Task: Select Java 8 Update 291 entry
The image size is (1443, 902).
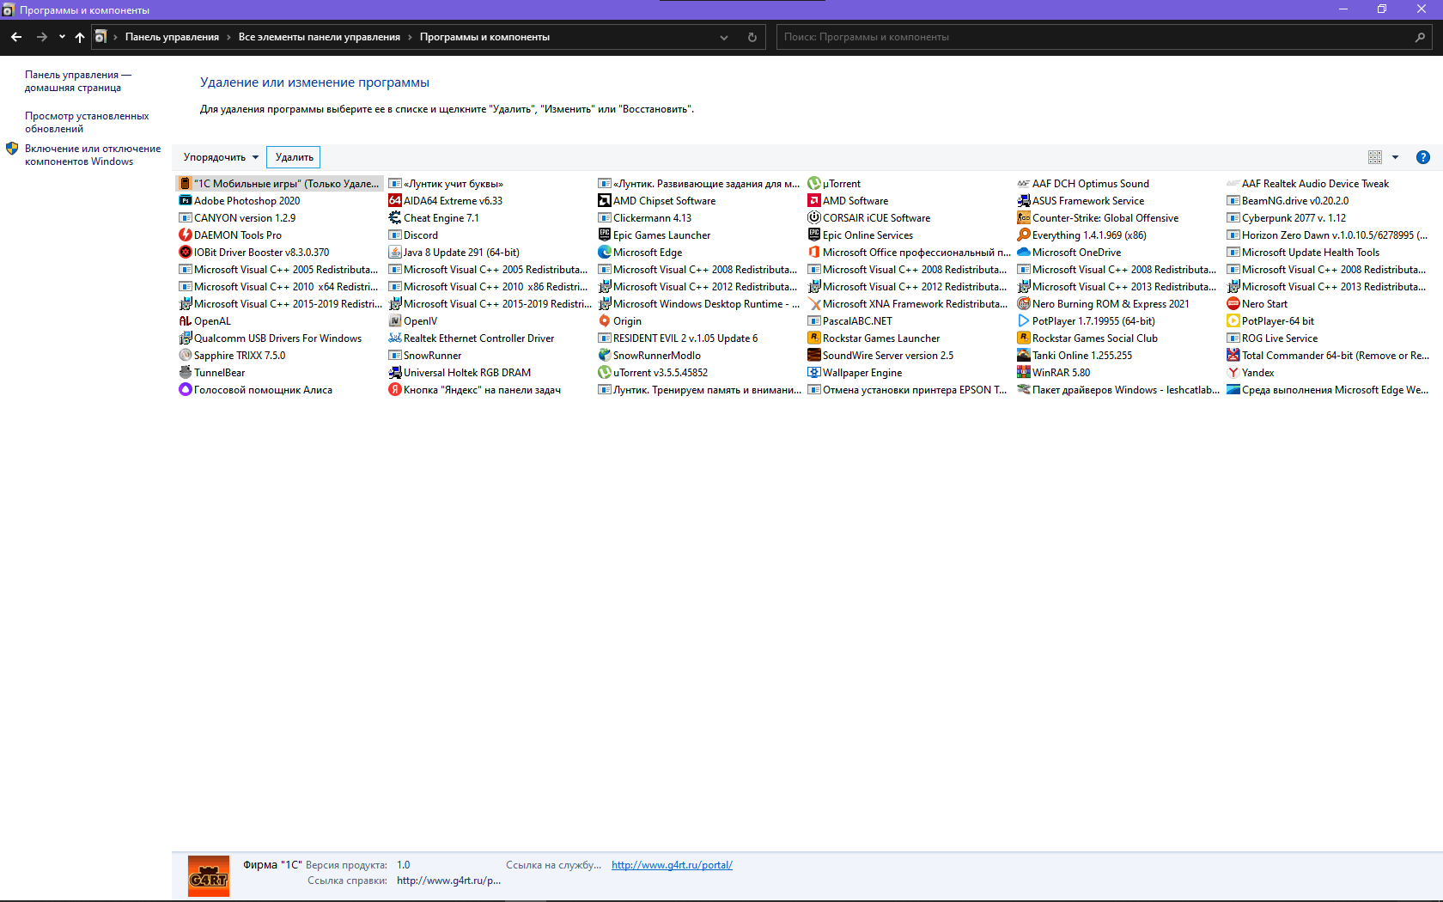Action: [454, 253]
